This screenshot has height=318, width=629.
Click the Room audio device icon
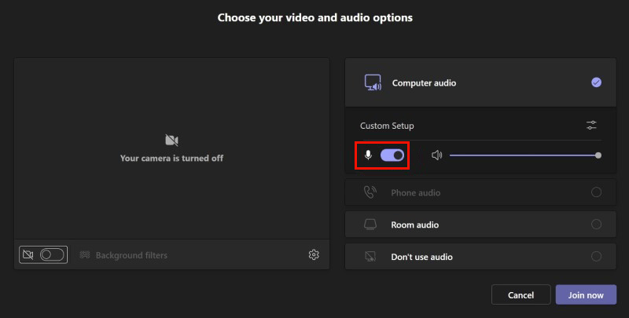click(370, 225)
